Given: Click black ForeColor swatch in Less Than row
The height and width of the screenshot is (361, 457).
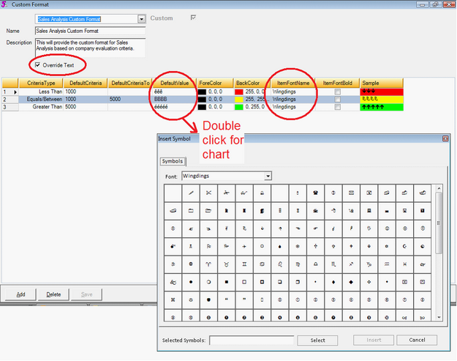Looking at the screenshot, I should pos(202,92).
